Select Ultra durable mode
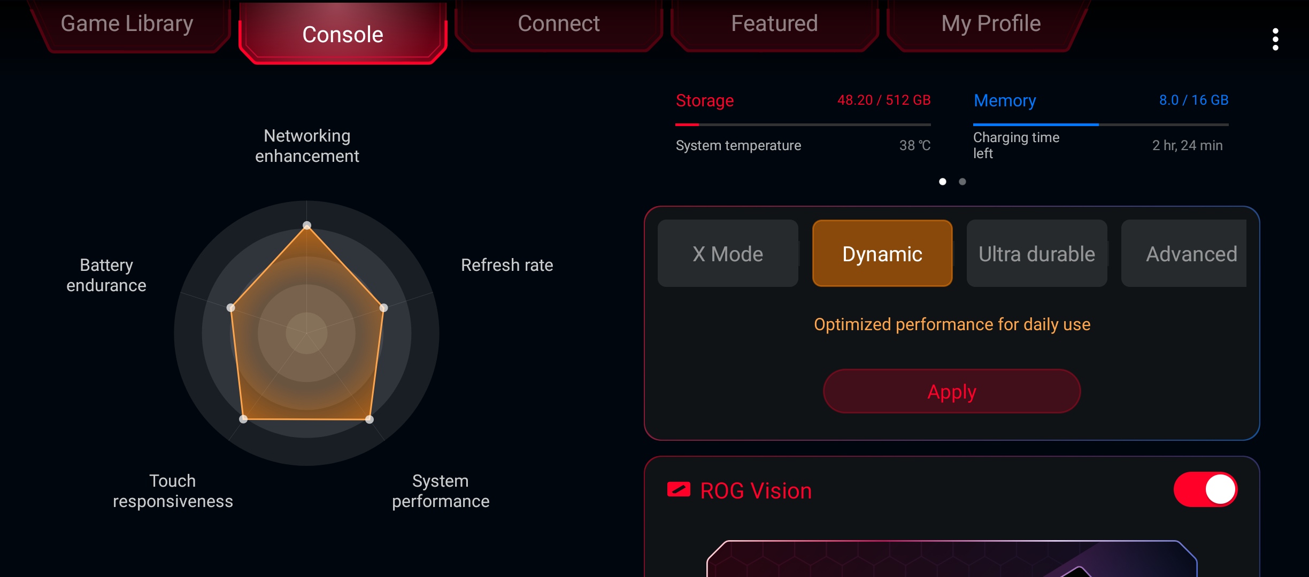Screen dimensions: 1309x577 1036,254
